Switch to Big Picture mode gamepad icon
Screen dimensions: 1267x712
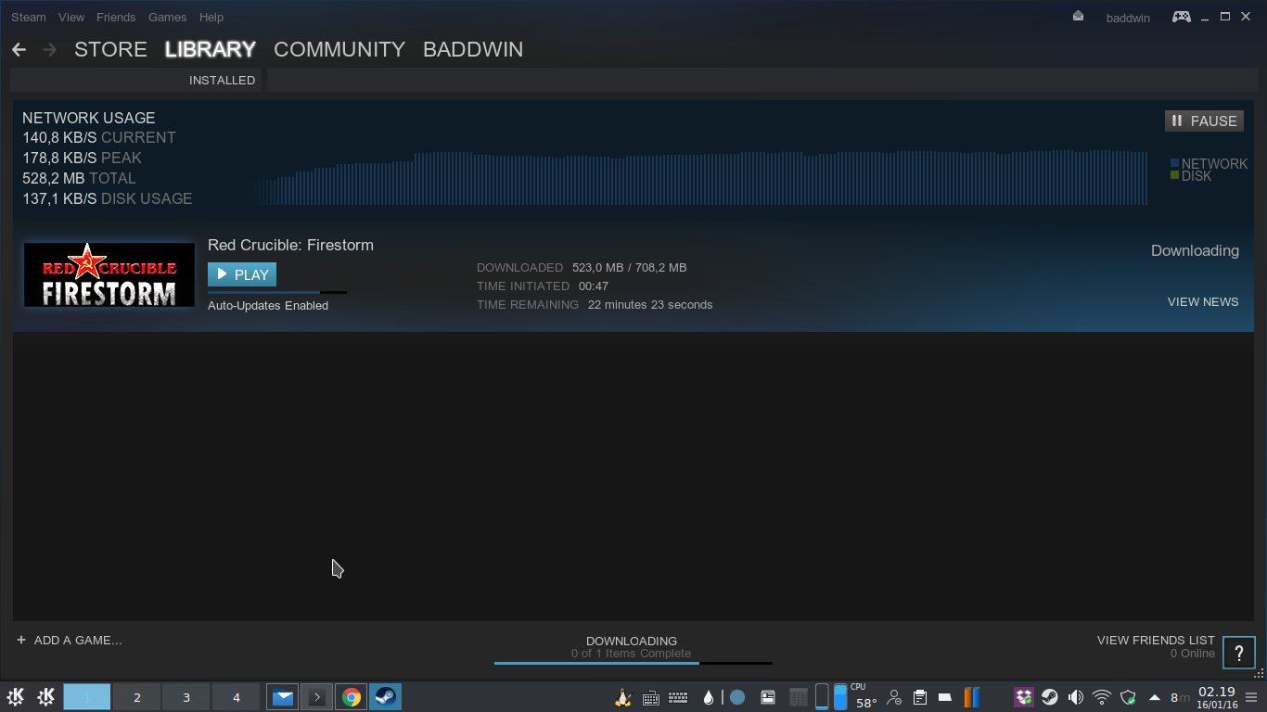click(x=1182, y=17)
